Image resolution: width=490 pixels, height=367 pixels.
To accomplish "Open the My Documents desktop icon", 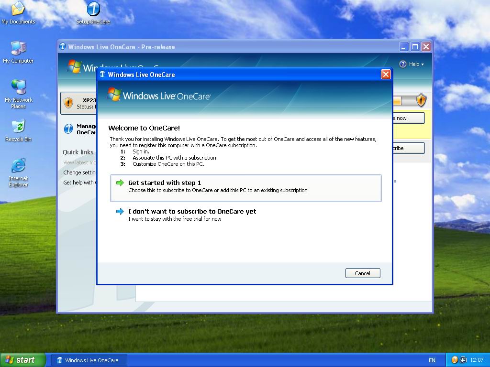I will pos(18,12).
